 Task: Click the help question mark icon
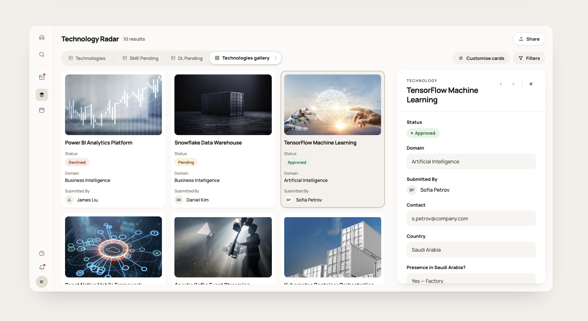[42, 253]
